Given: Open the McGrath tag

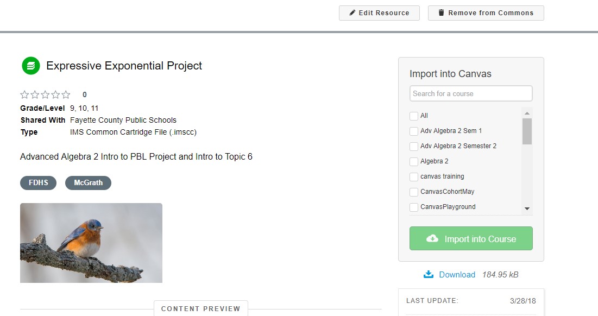Looking at the screenshot, I should point(88,183).
